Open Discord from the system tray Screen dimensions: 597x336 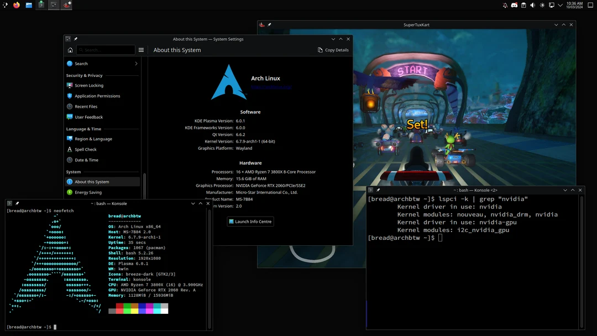click(514, 5)
